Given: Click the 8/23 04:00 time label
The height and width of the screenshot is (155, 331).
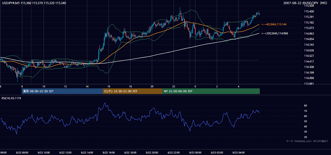Looking at the screenshot, I should coord(238,153).
